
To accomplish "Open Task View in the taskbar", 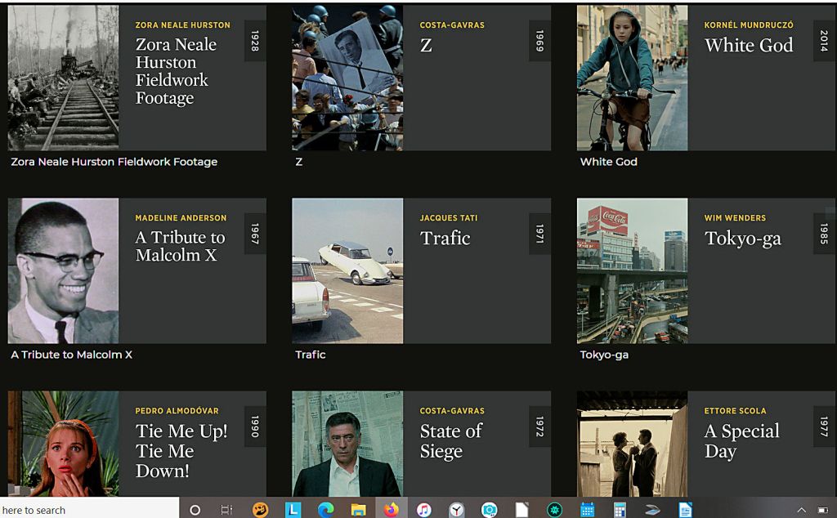I will (x=226, y=510).
